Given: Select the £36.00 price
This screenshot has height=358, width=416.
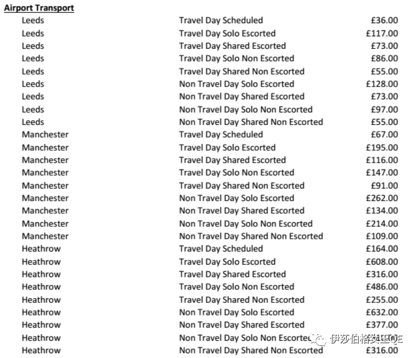Looking at the screenshot, I should coord(384,20).
